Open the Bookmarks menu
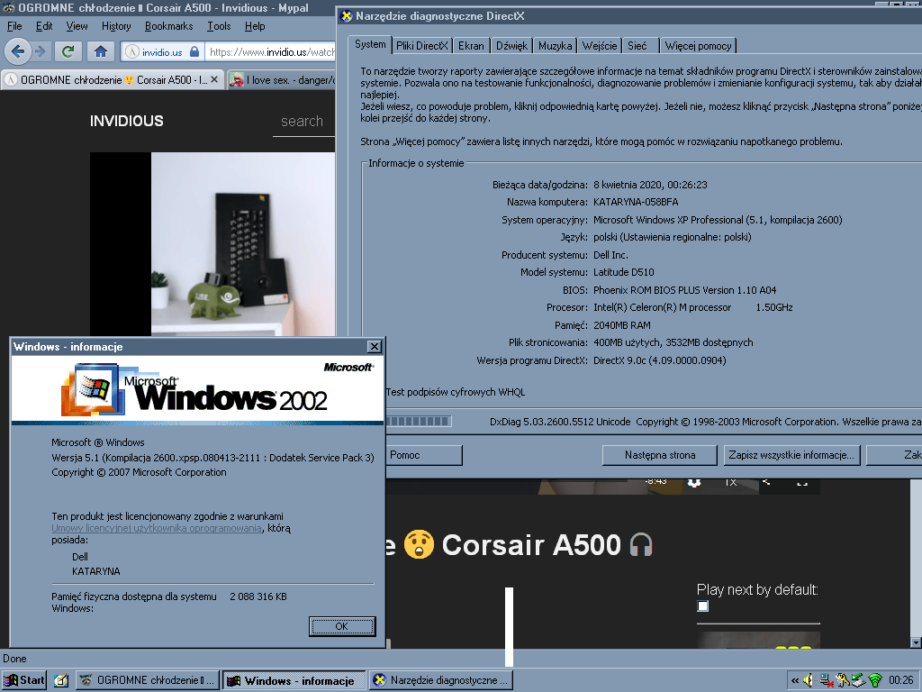 point(168,26)
